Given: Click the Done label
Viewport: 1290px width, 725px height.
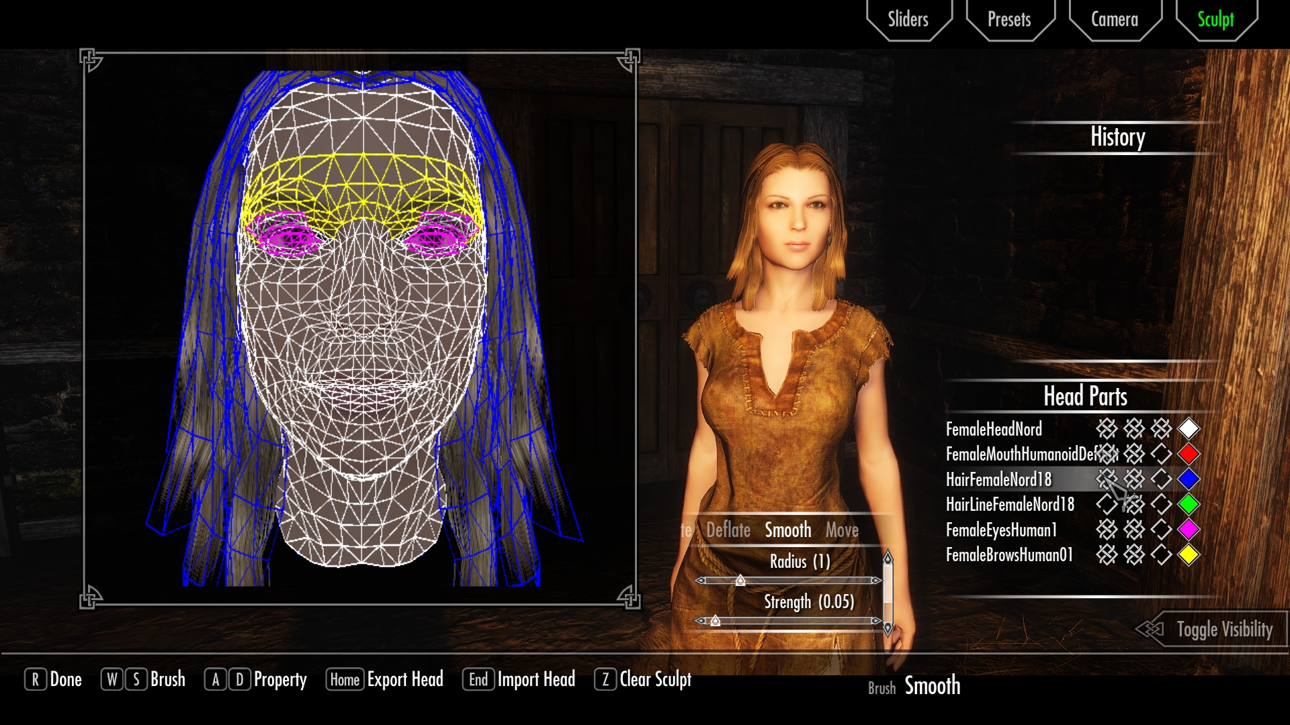Looking at the screenshot, I should point(66,679).
